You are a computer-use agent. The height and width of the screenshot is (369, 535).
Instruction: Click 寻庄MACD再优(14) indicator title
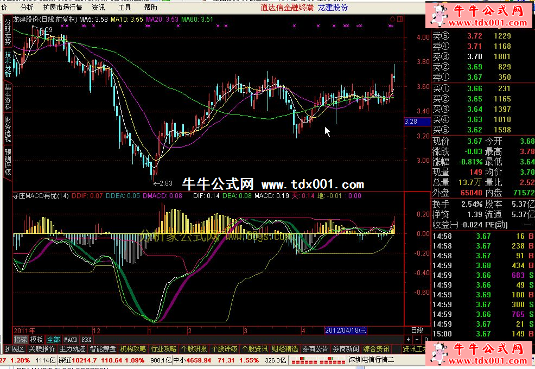coord(41,195)
